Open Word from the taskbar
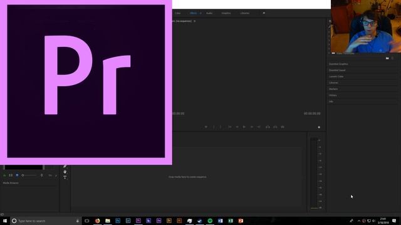 (220, 221)
